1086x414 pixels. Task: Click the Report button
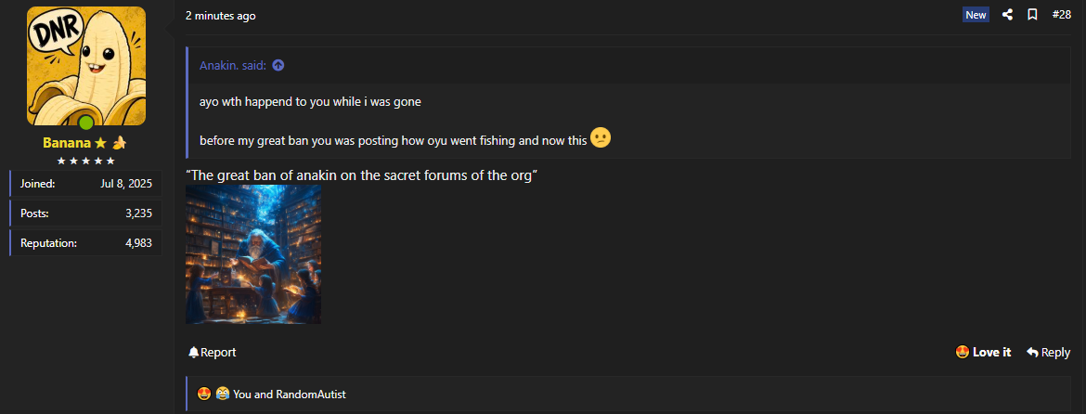212,353
